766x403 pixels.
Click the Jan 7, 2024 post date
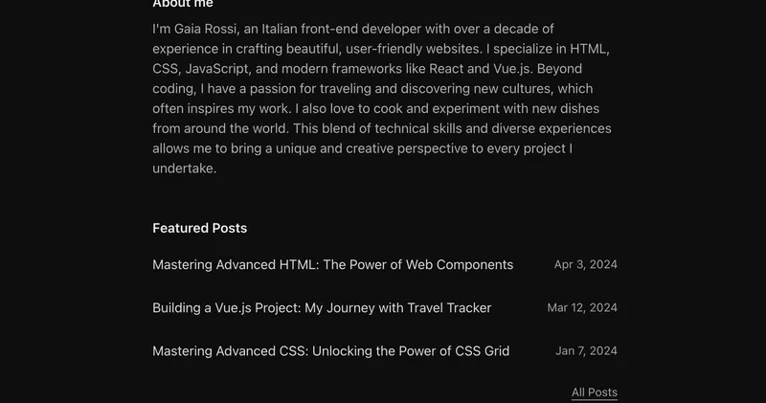pyautogui.click(x=586, y=351)
